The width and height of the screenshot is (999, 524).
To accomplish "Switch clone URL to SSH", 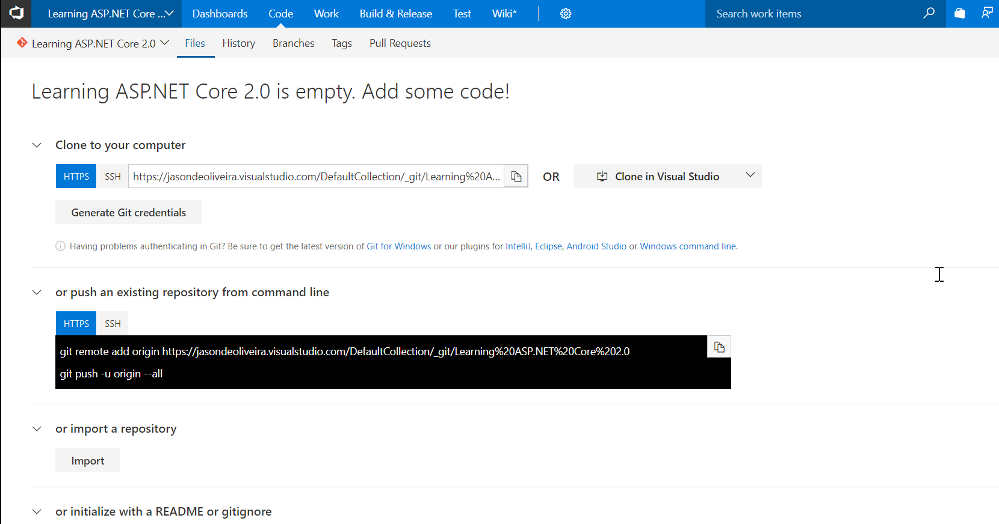I will [x=113, y=177].
